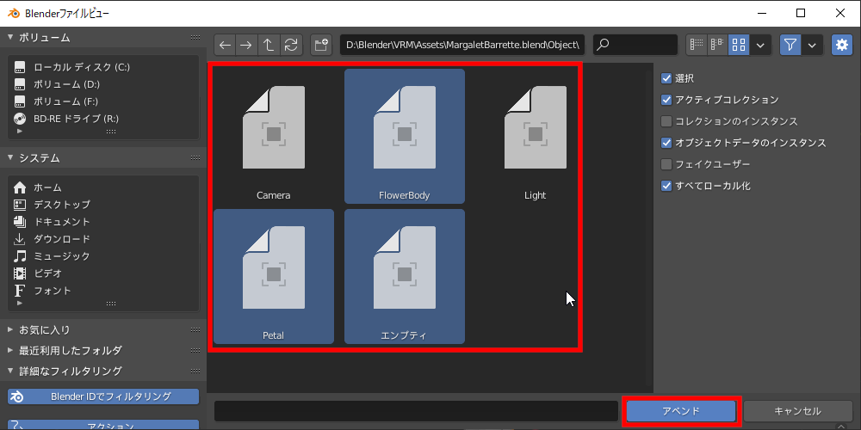The width and height of the screenshot is (861, 430).
Task: Switch to thumbnail display mode
Action: click(739, 45)
